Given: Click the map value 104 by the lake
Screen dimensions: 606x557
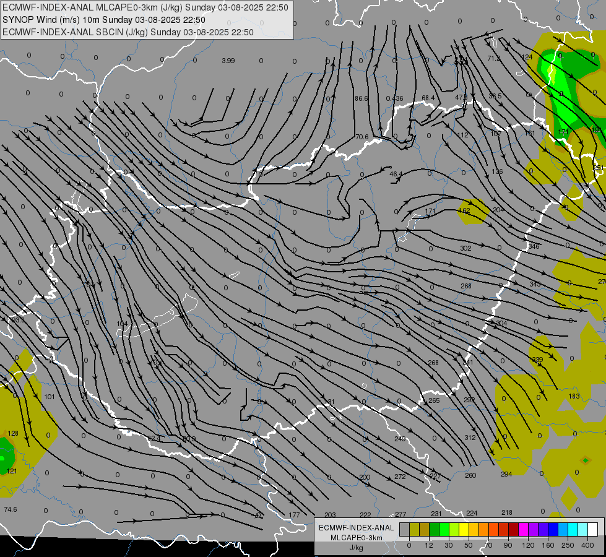Looking at the screenshot, I should pos(122,324).
